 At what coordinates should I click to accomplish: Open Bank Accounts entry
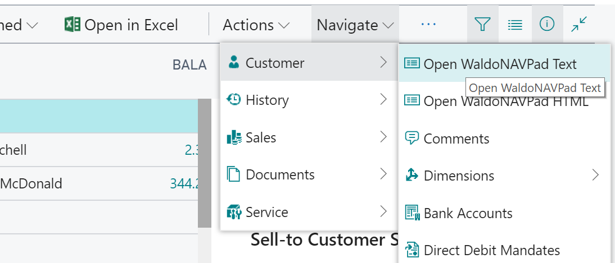click(x=468, y=213)
